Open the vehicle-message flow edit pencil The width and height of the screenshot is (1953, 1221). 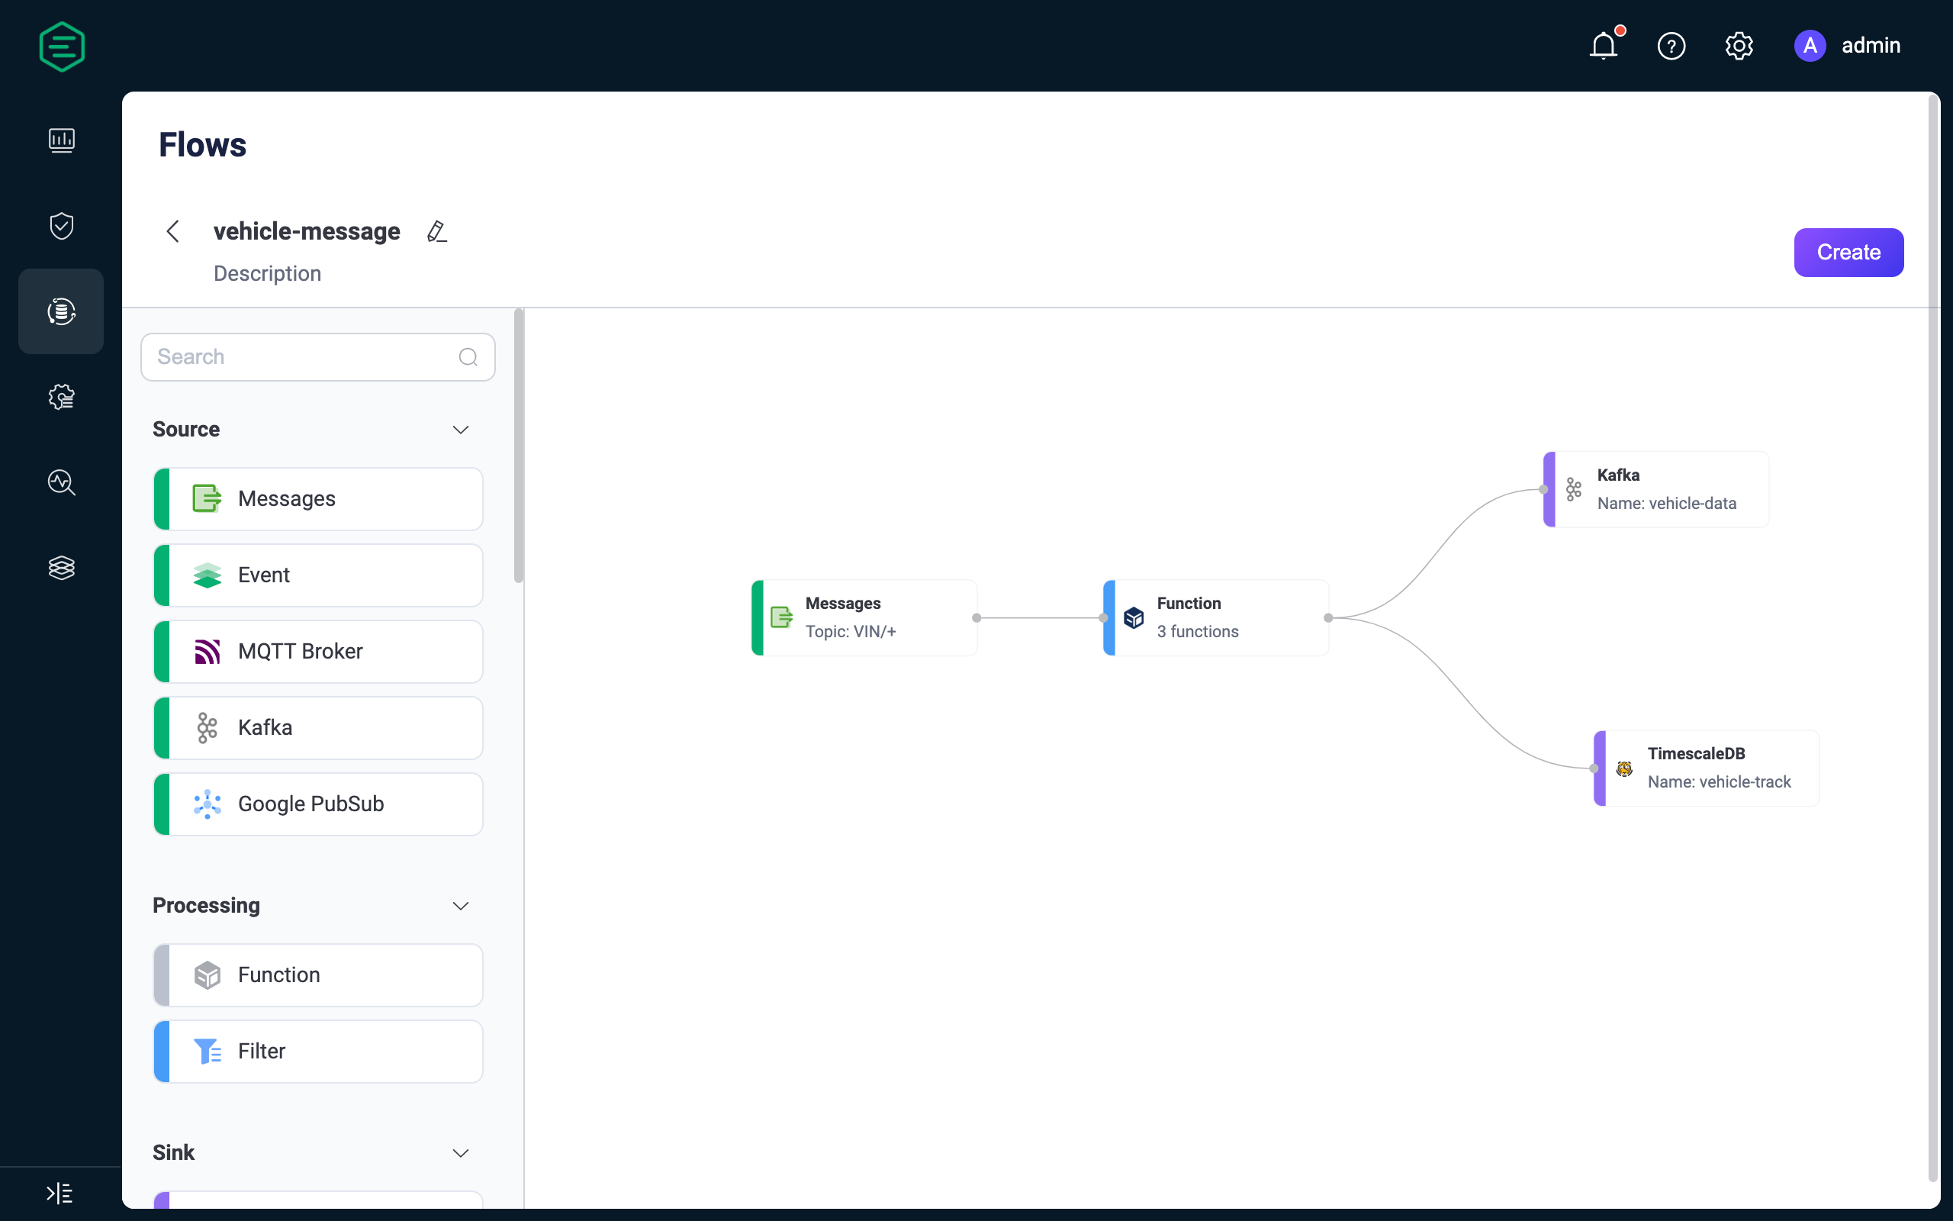click(437, 230)
